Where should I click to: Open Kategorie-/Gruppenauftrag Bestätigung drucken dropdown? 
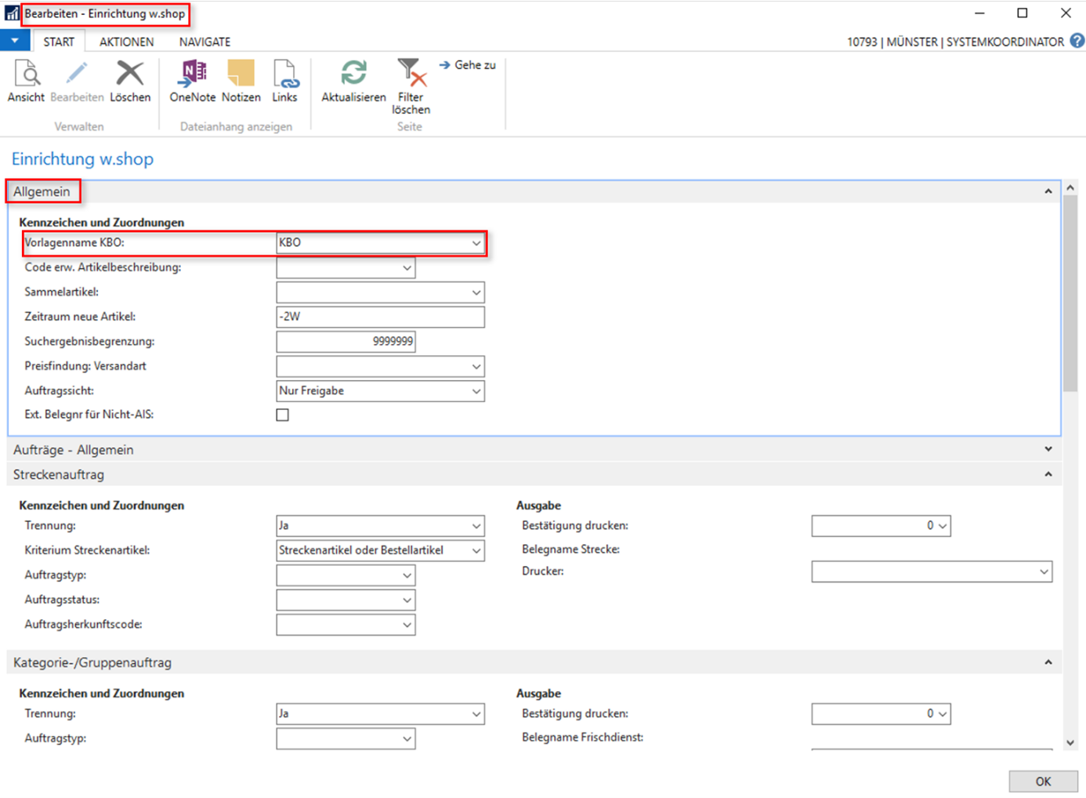943,714
